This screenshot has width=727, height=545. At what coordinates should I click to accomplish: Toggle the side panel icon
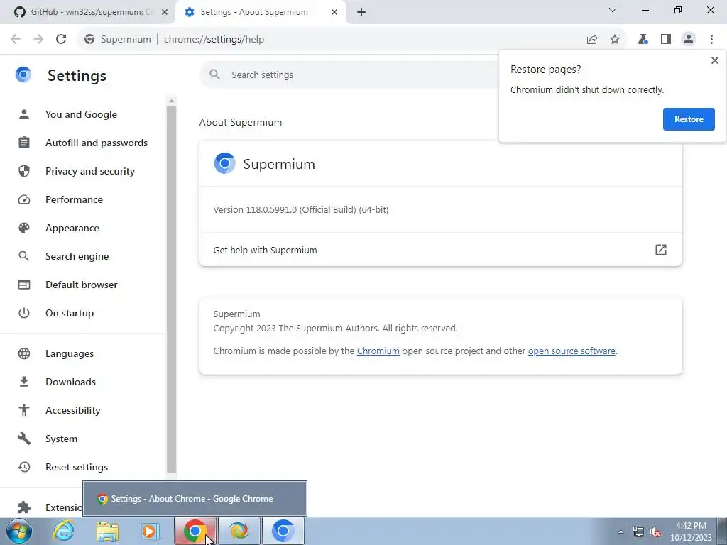tap(666, 40)
